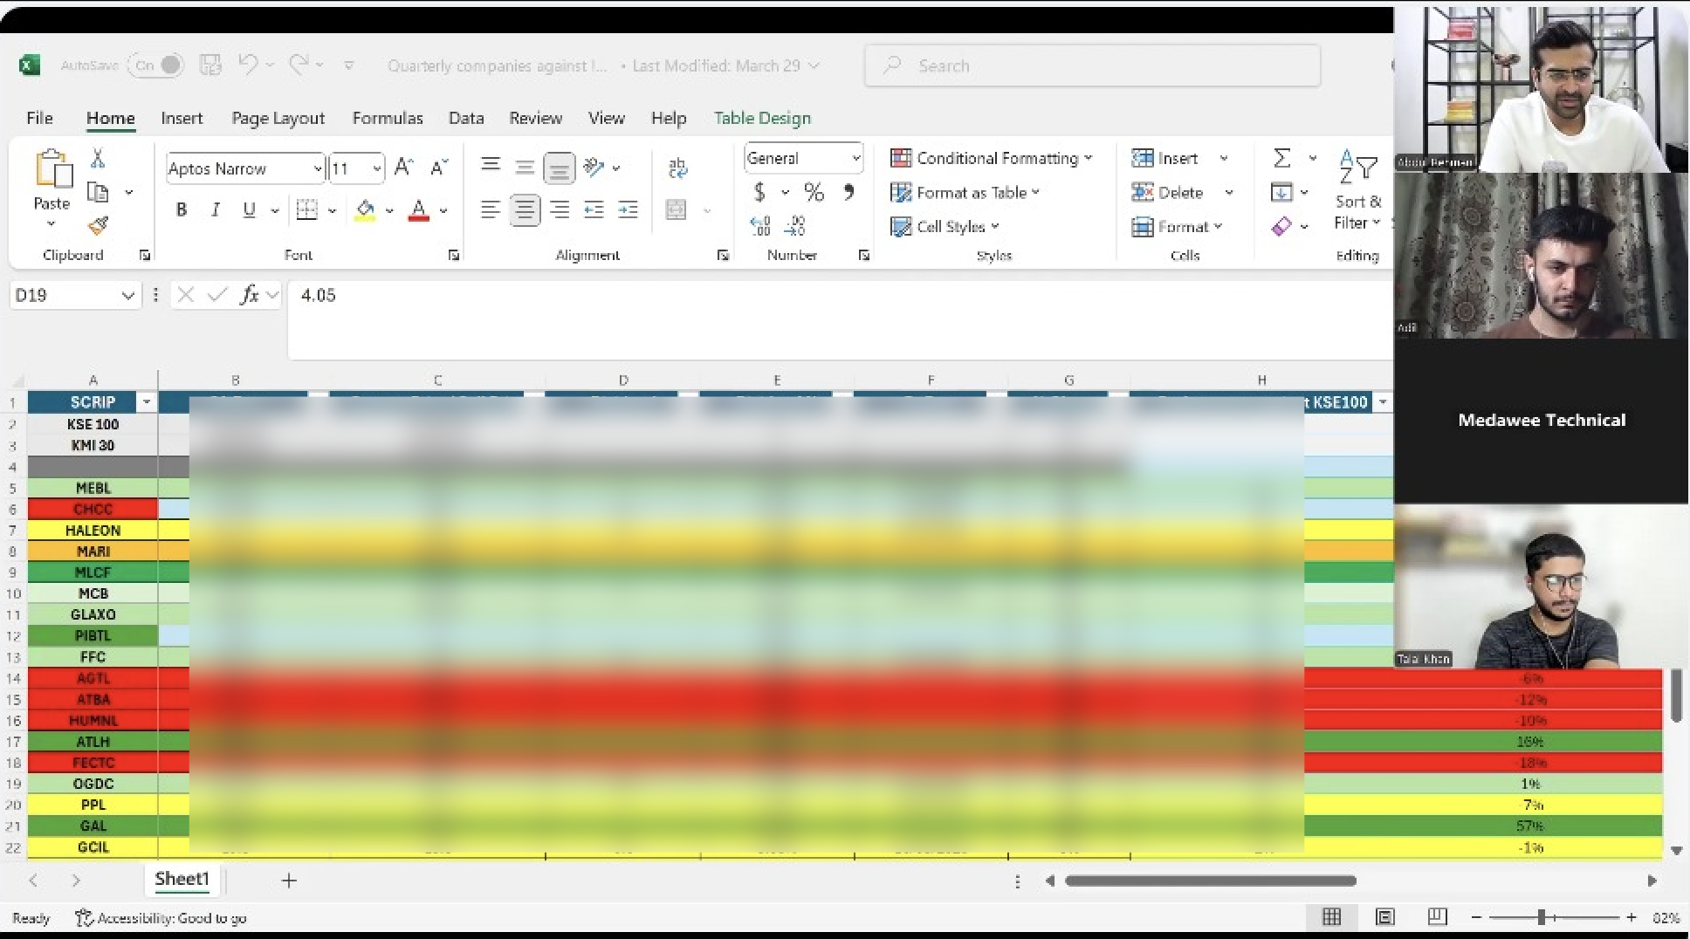Switch to Page Layout view in status bar
This screenshot has height=939, width=1690.
pos(1384,916)
